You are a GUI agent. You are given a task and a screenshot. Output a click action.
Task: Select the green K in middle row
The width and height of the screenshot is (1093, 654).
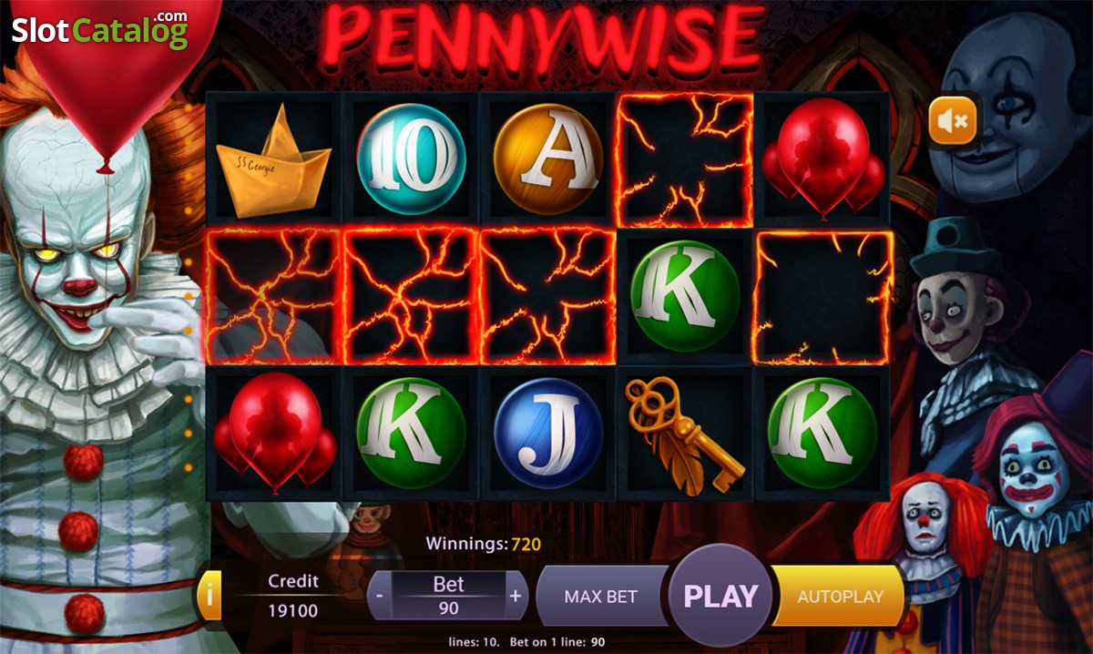point(686,296)
